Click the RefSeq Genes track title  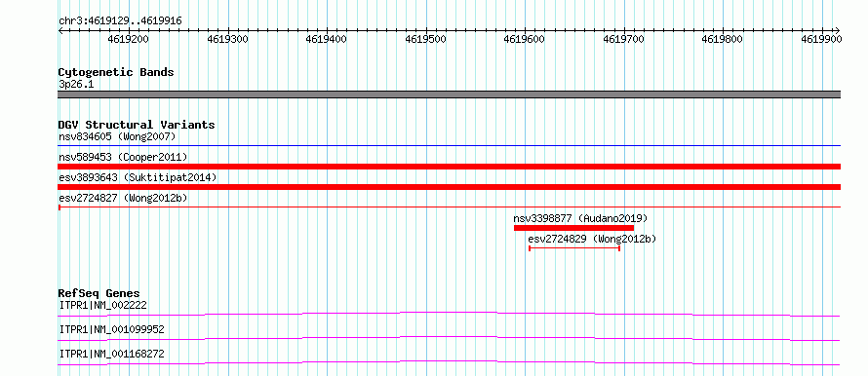pyautogui.click(x=99, y=293)
